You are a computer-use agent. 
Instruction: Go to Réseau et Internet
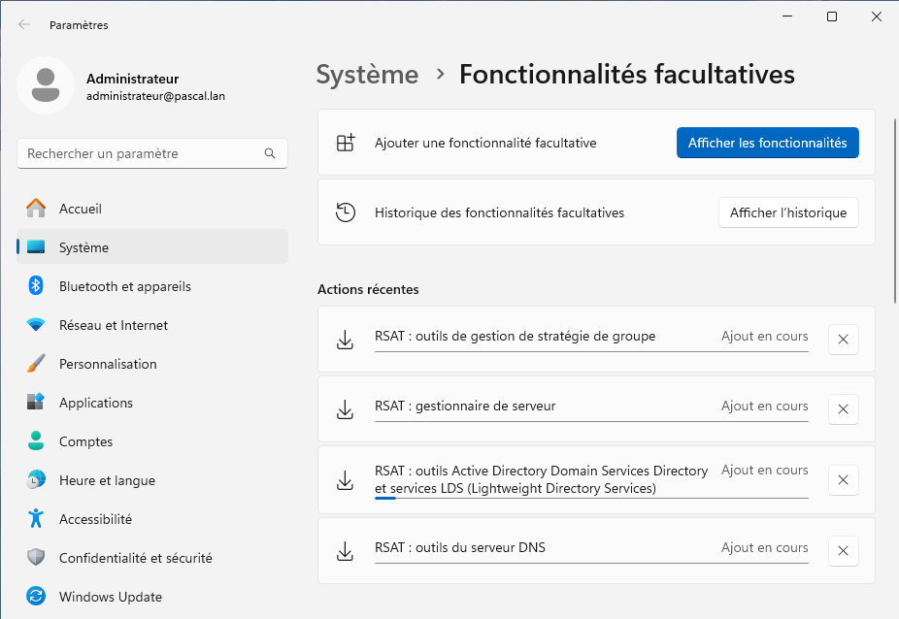[x=152, y=325]
